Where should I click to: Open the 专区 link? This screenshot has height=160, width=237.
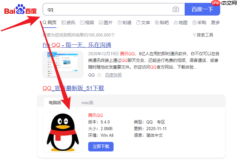[161, 122]
